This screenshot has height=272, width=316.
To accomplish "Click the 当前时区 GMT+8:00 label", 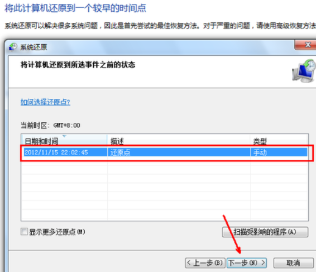I will point(50,126).
